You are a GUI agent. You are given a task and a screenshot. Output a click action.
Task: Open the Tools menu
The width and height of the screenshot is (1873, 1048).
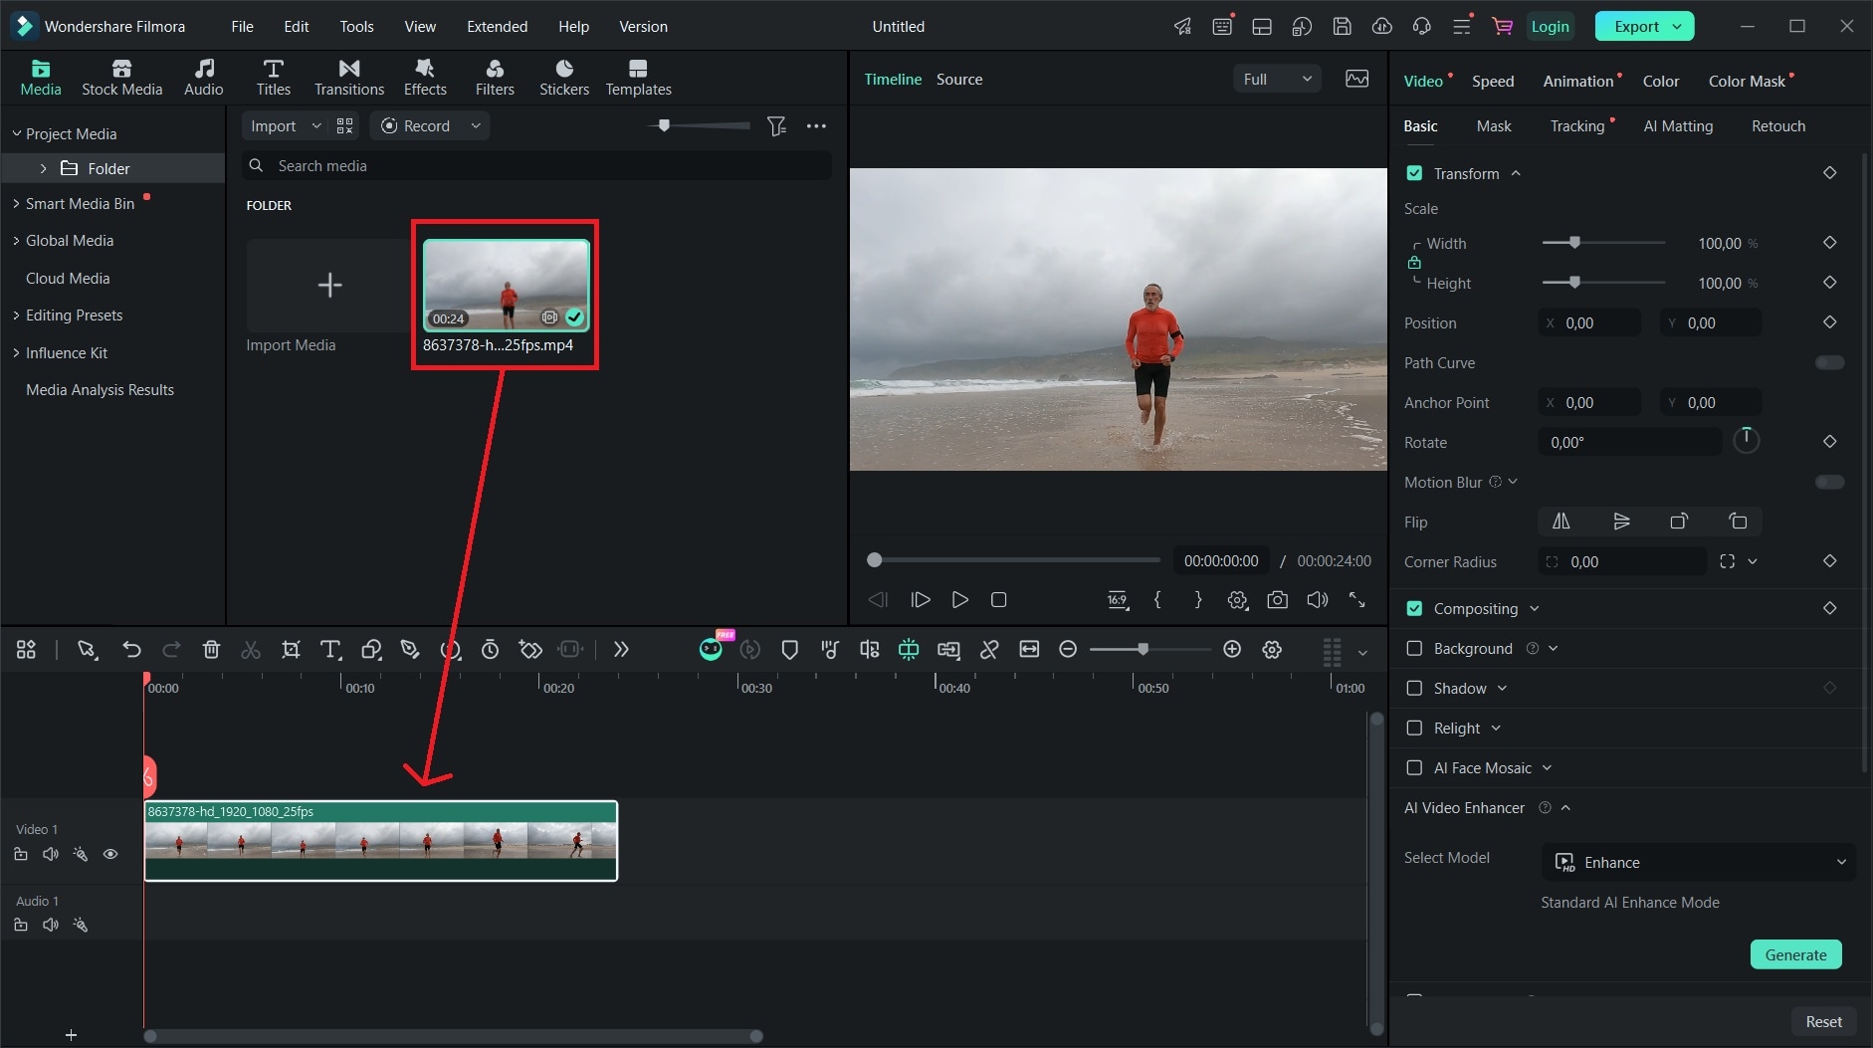356,26
